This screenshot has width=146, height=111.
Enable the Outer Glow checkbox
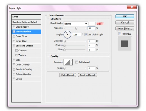tap(14, 36)
